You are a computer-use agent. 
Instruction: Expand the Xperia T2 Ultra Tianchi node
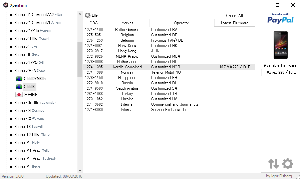[x=11, y=135]
